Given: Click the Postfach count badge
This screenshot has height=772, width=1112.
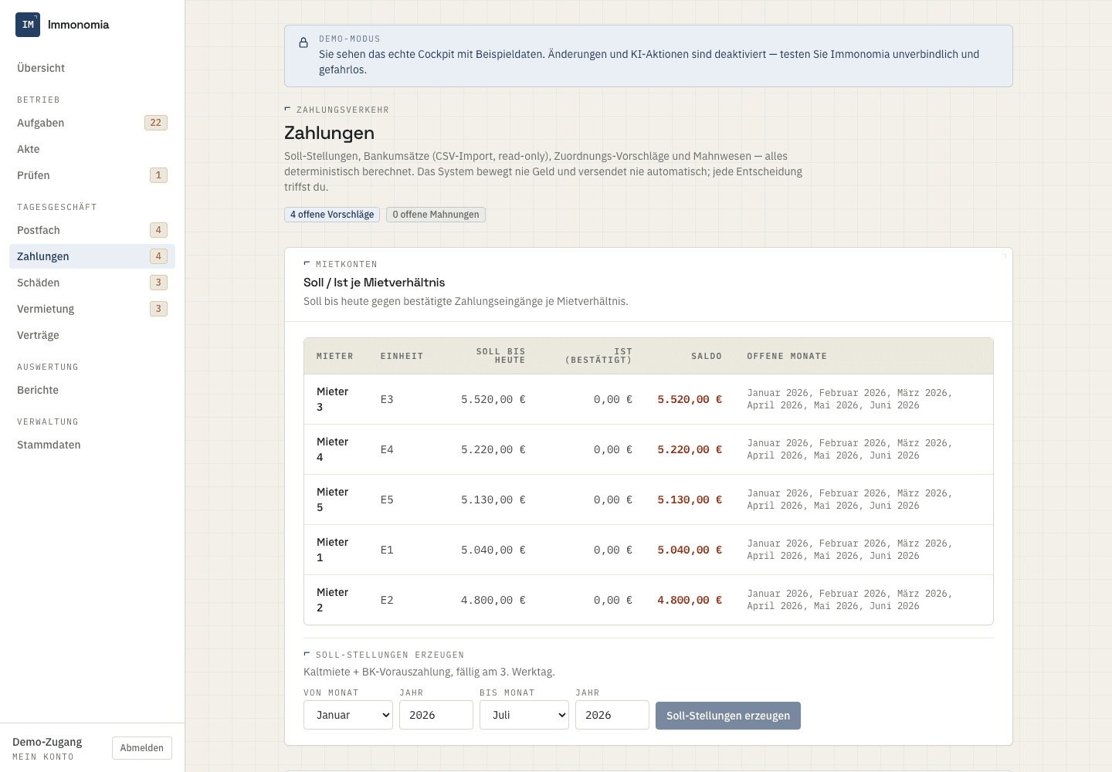Looking at the screenshot, I should pos(158,230).
